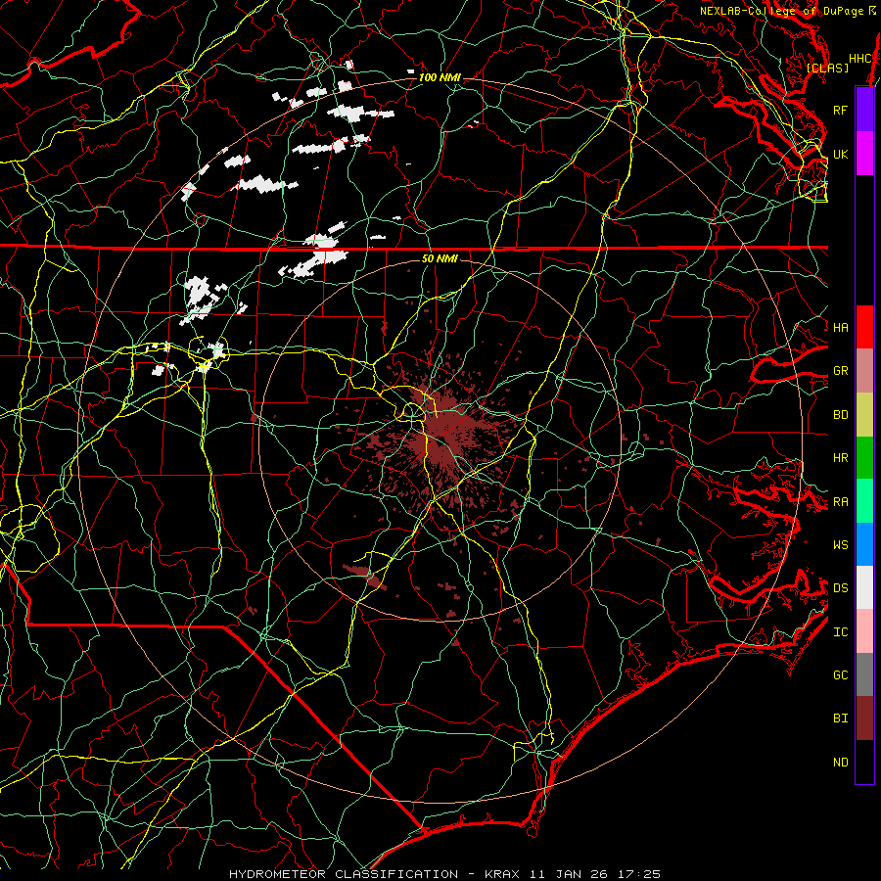Click the HHC product code text
The height and width of the screenshot is (881, 881).
(860, 59)
